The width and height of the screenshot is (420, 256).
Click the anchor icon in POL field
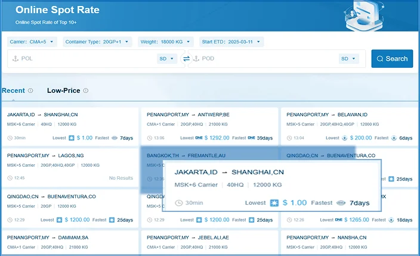pos(16,58)
